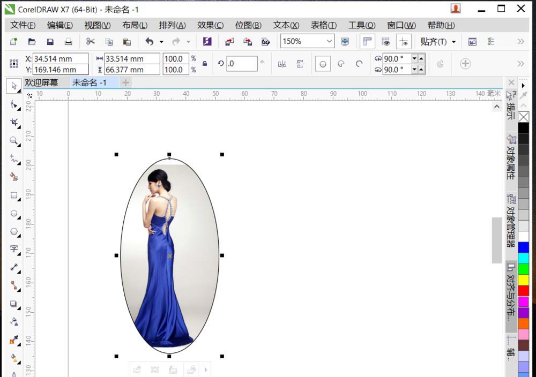Toggle the lock aspect ratio button
This screenshot has height=377, width=536.
pyautogui.click(x=205, y=64)
